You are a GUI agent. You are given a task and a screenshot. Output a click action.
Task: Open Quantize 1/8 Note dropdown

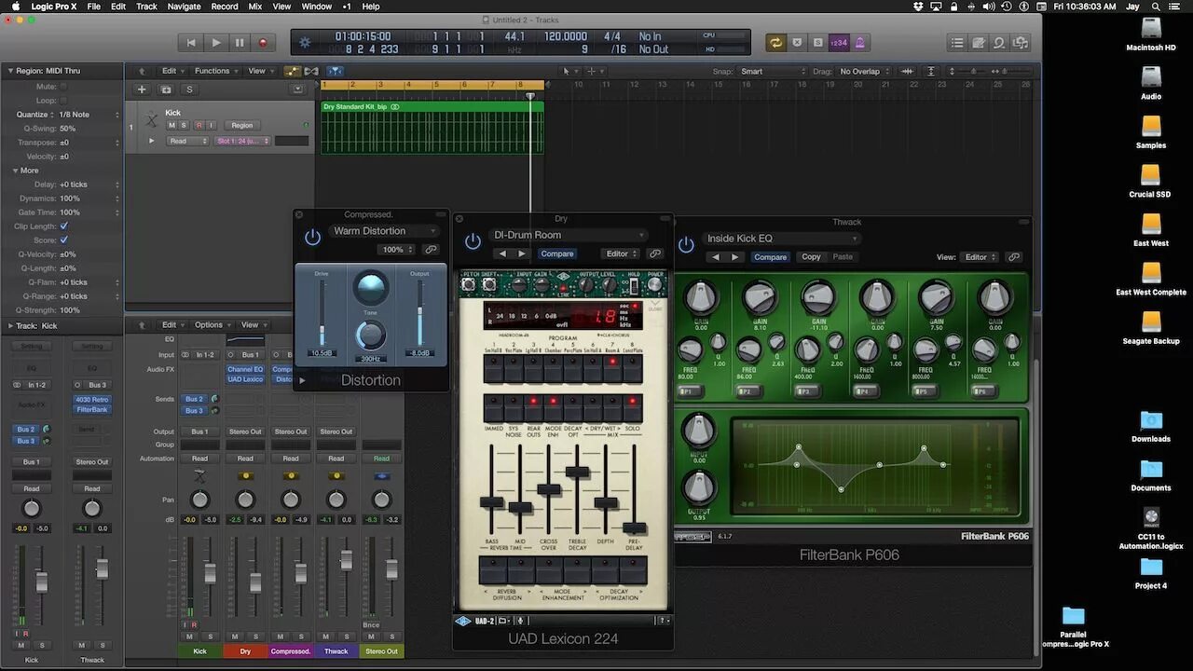pos(89,115)
